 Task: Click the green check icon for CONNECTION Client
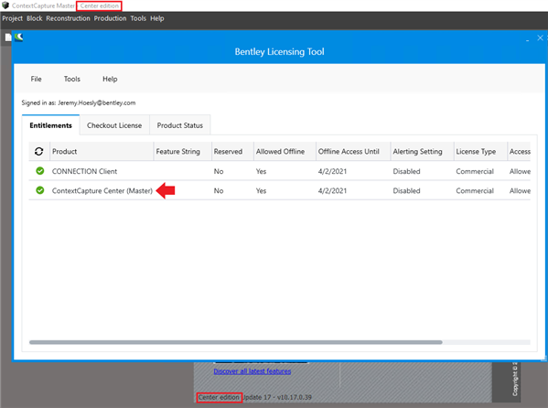[x=40, y=171]
